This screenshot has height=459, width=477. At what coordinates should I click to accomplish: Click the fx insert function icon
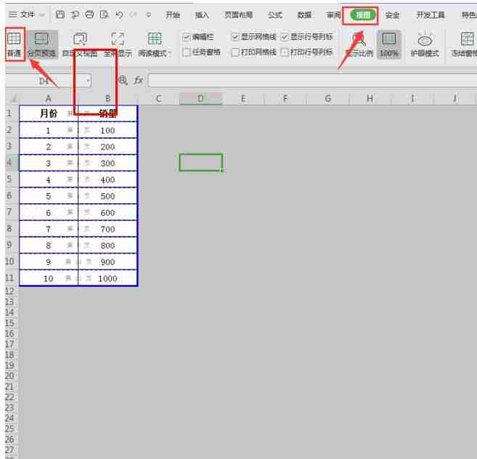tap(139, 81)
